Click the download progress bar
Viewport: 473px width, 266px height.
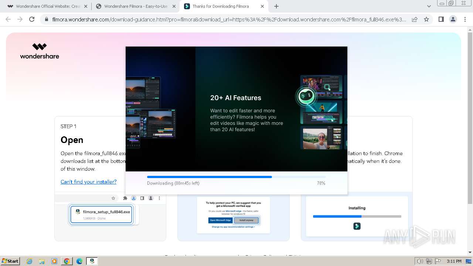[236, 177]
